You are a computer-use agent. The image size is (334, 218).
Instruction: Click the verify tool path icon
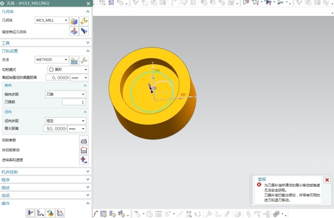(50, 213)
